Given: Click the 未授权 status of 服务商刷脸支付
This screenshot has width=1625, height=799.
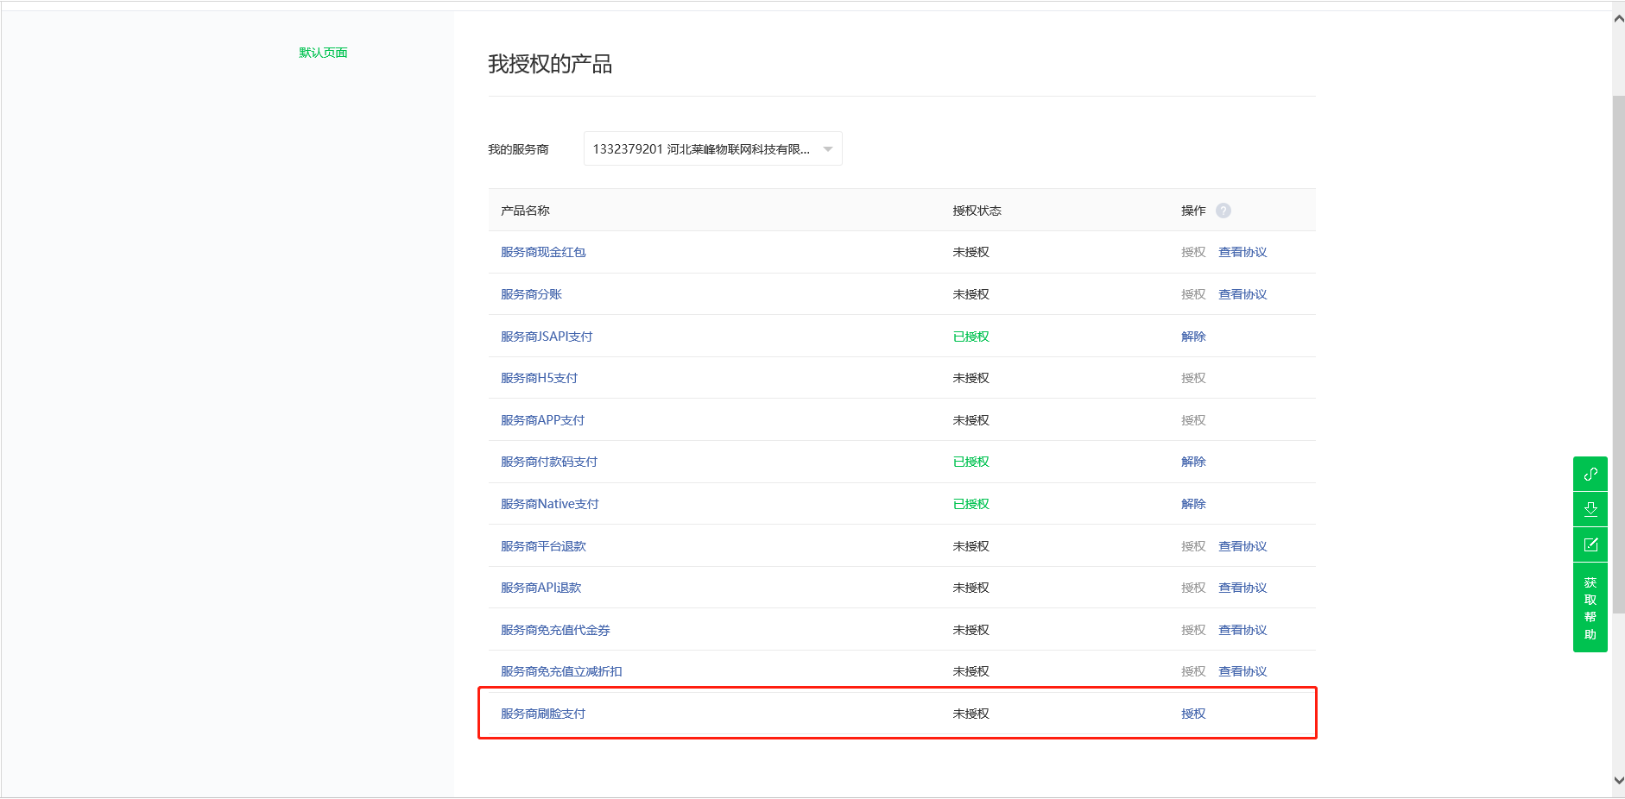Looking at the screenshot, I should click(x=971, y=714).
